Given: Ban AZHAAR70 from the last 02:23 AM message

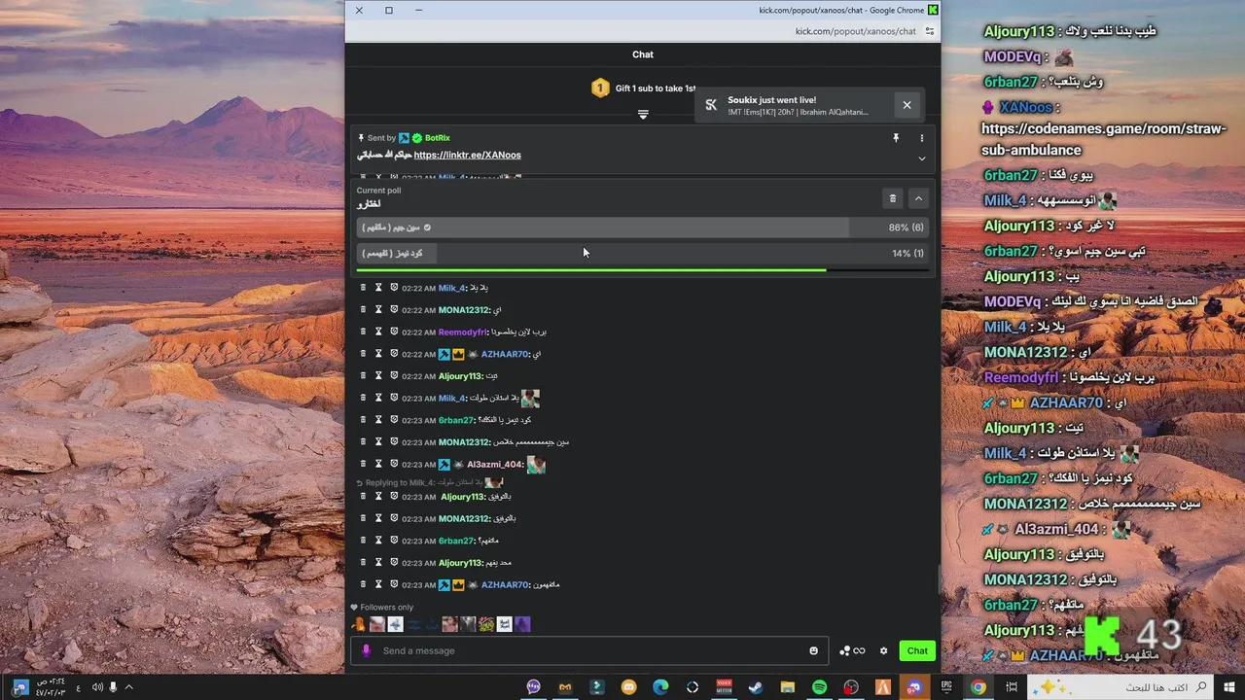Looking at the screenshot, I should pos(394,585).
